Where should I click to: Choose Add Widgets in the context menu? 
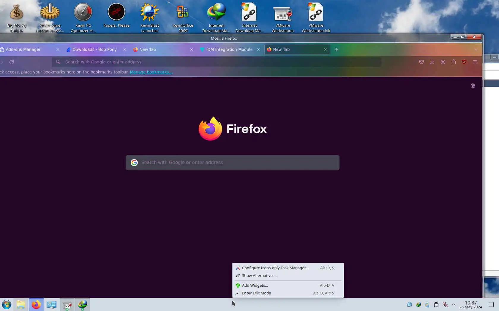[288, 285]
